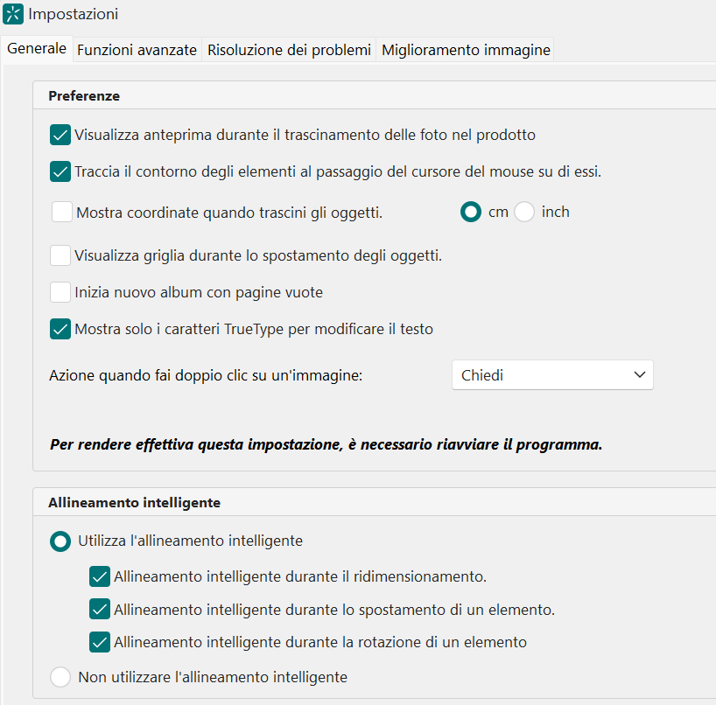Select 'Utilizza l'allineamento intelligente'
This screenshot has height=705, width=716.
point(60,541)
